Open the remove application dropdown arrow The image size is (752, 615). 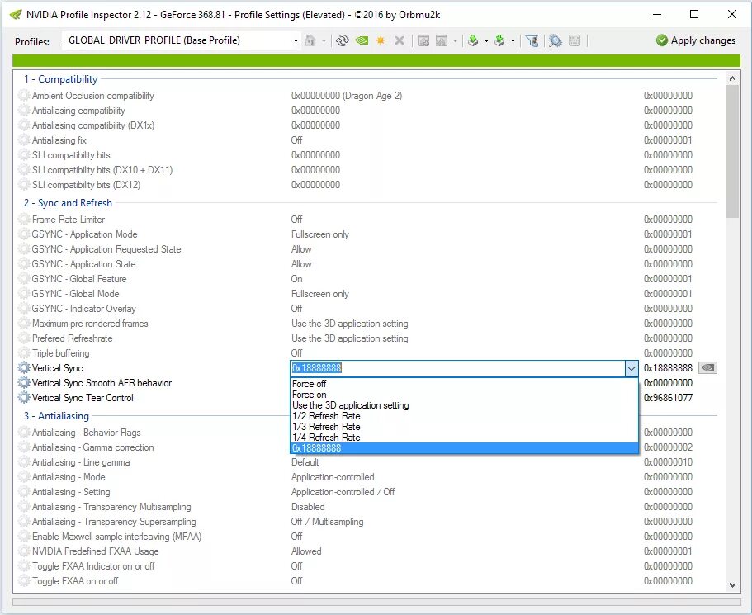tap(455, 40)
